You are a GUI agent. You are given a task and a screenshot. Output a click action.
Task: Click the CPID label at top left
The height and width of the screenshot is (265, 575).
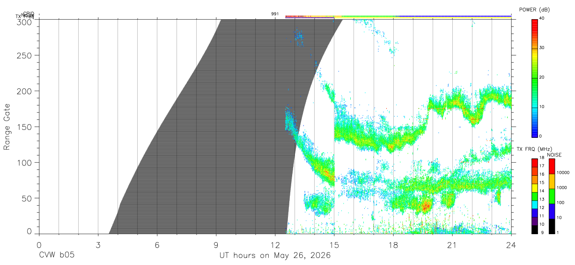pos(29,14)
